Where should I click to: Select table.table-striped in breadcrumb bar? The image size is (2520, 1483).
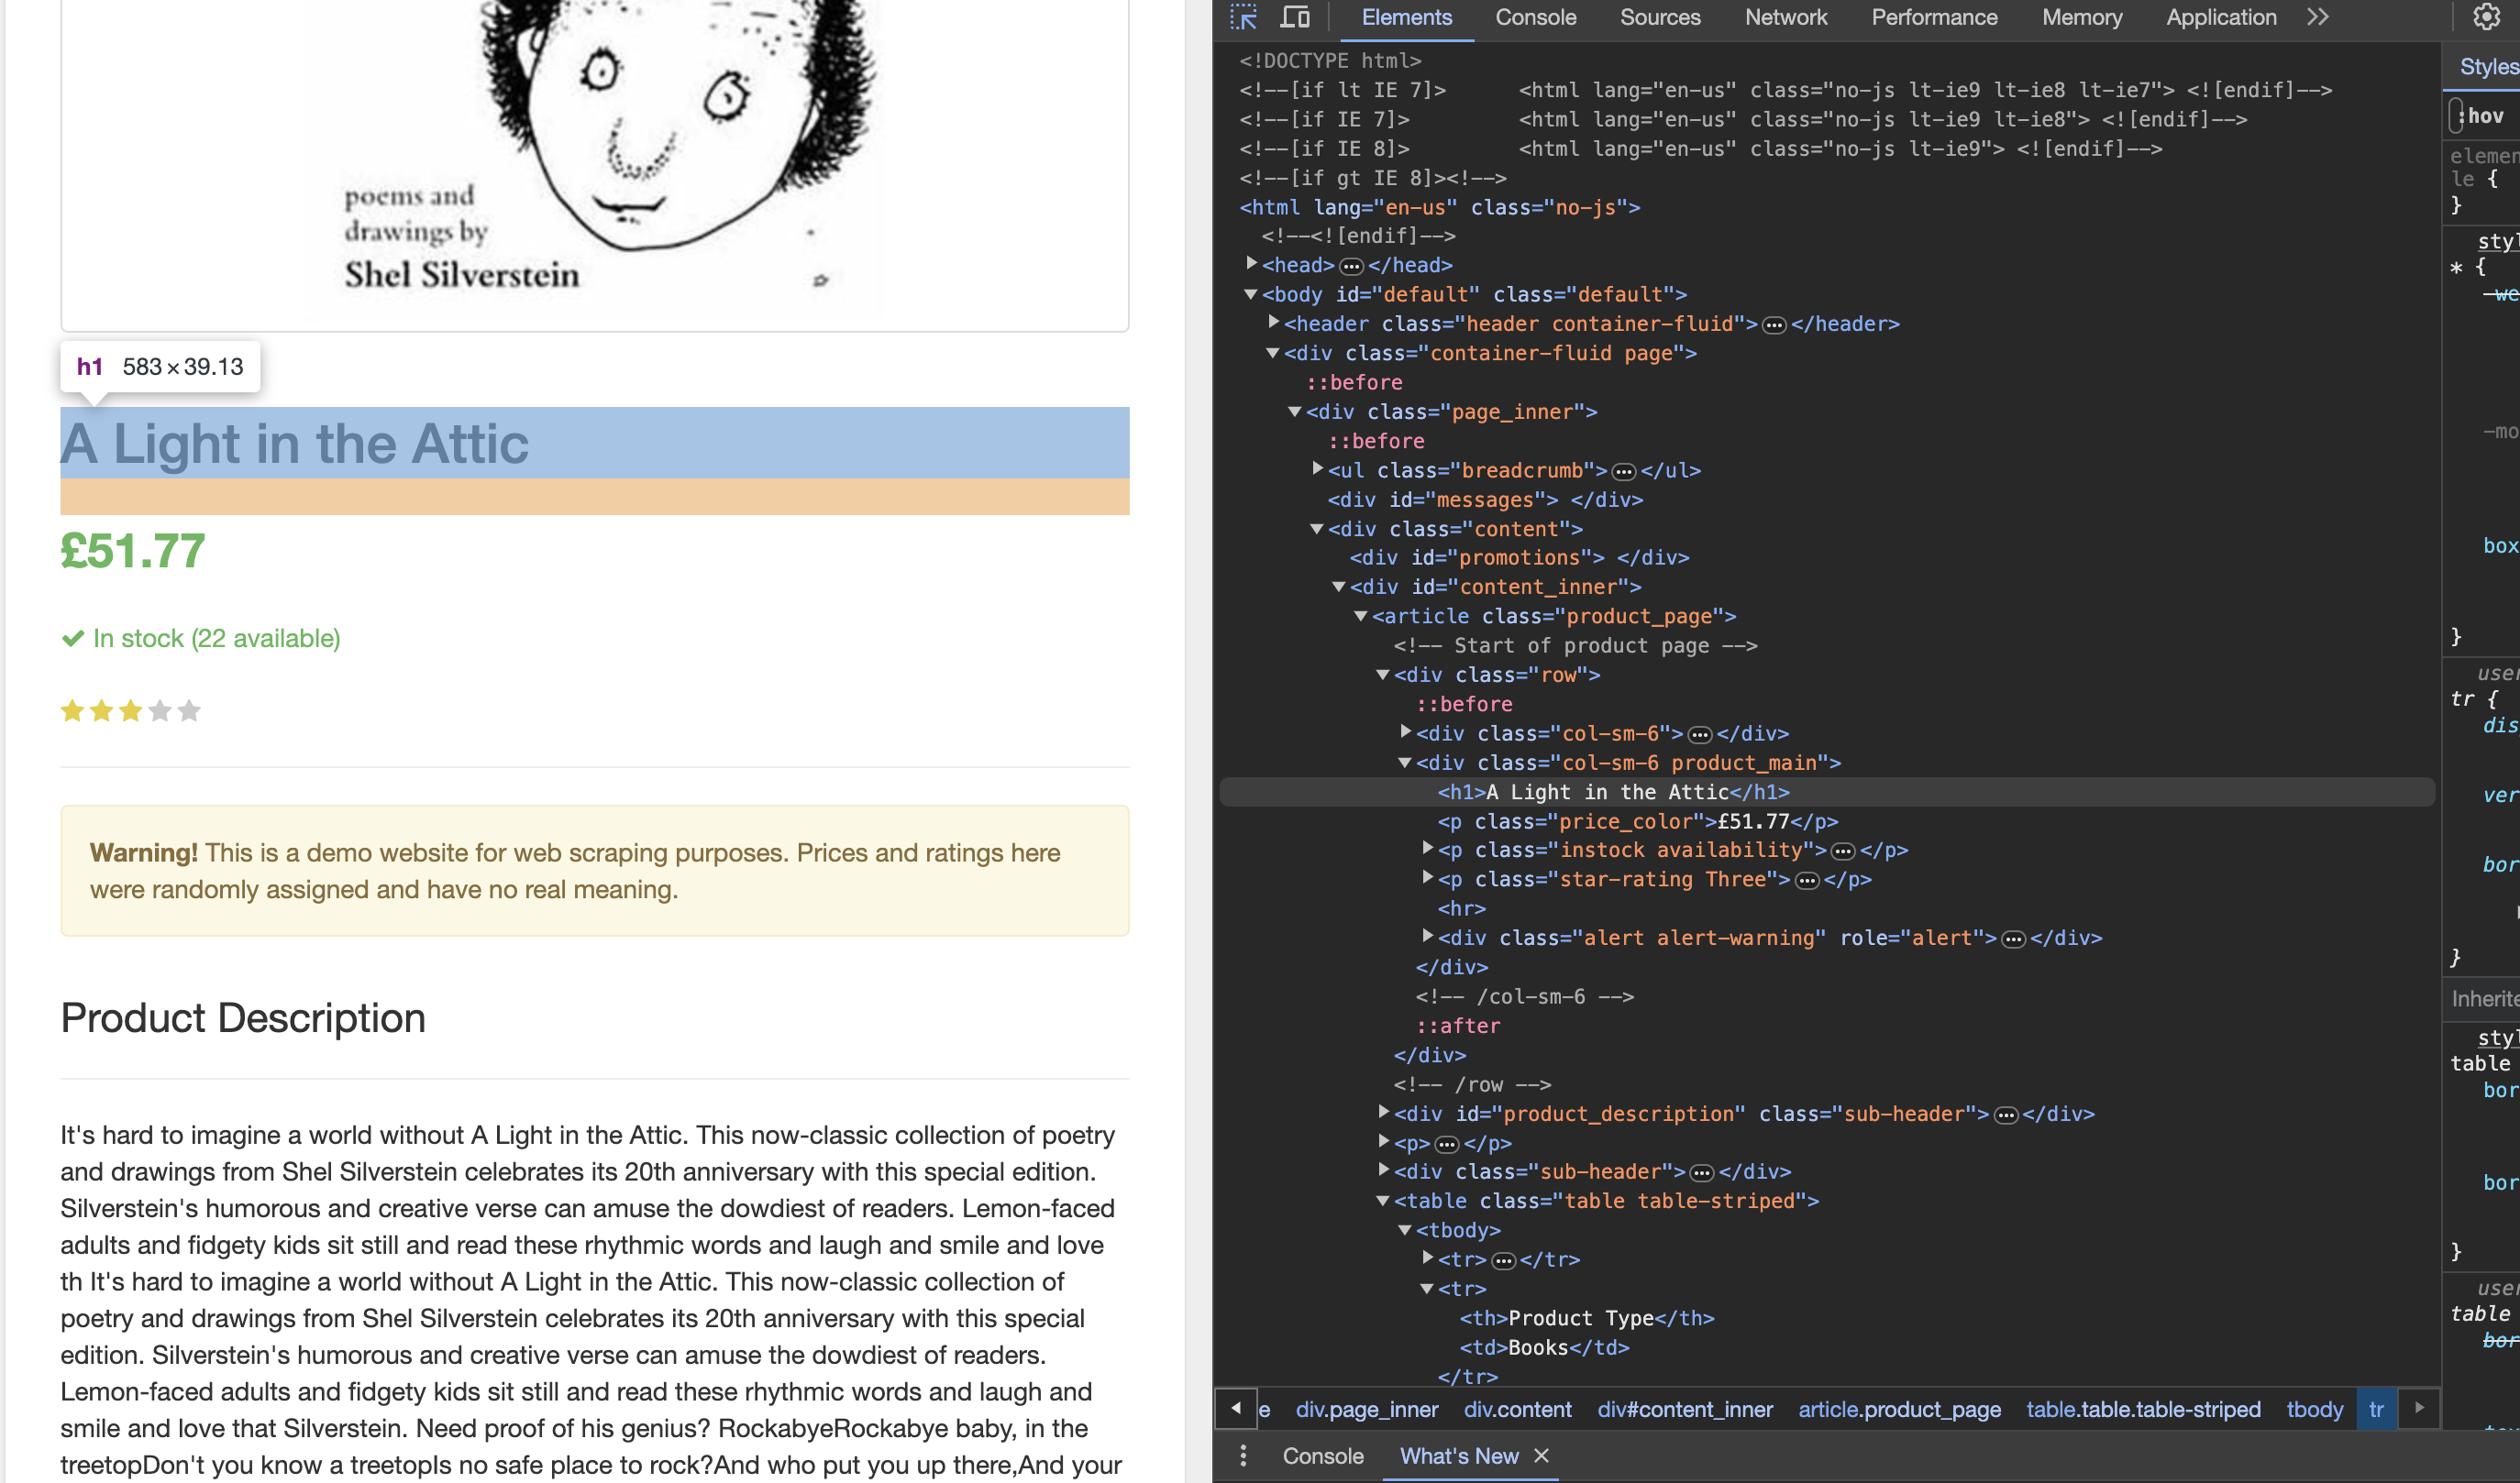[x=2142, y=1409]
